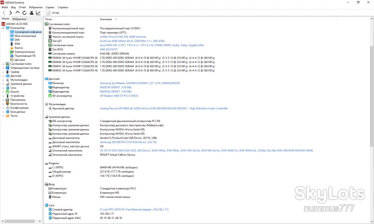Image resolution: width=374 pixels, height=224 pixels.
Task: Switch to the Меню tab in the sidebar
Action: point(5,19)
